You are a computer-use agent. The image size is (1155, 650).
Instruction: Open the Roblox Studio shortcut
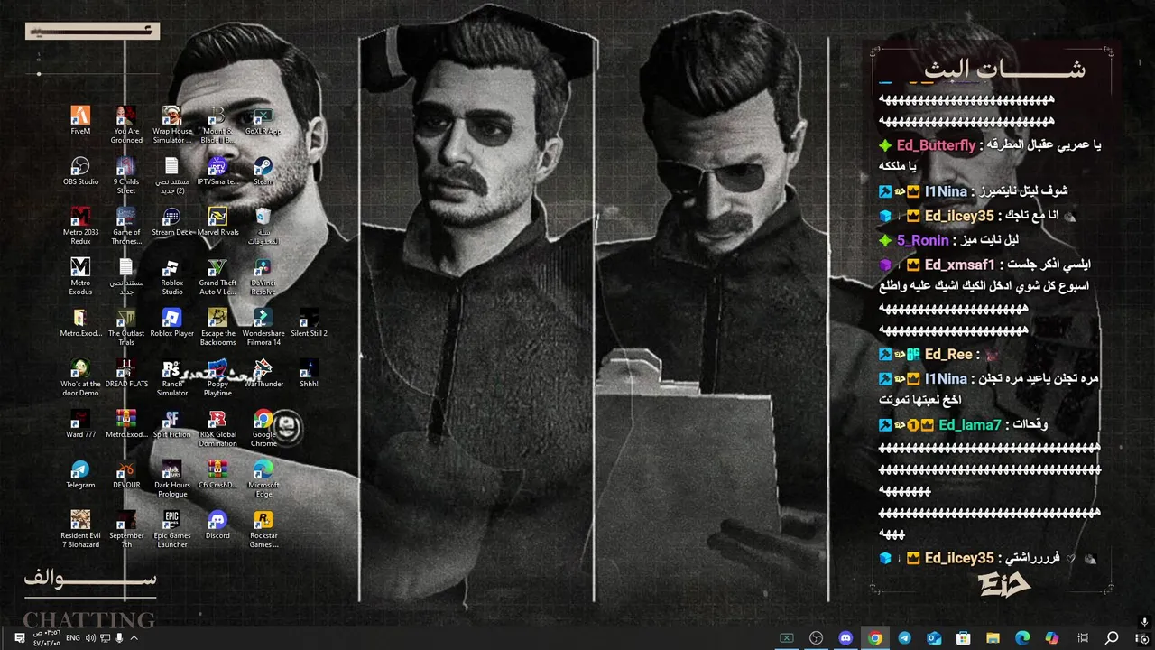click(172, 276)
